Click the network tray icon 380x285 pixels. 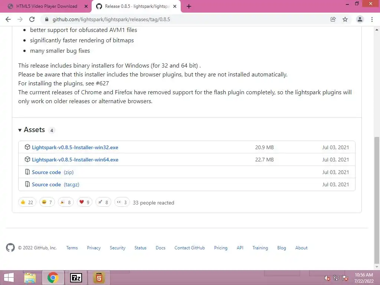pyautogui.click(x=336, y=278)
